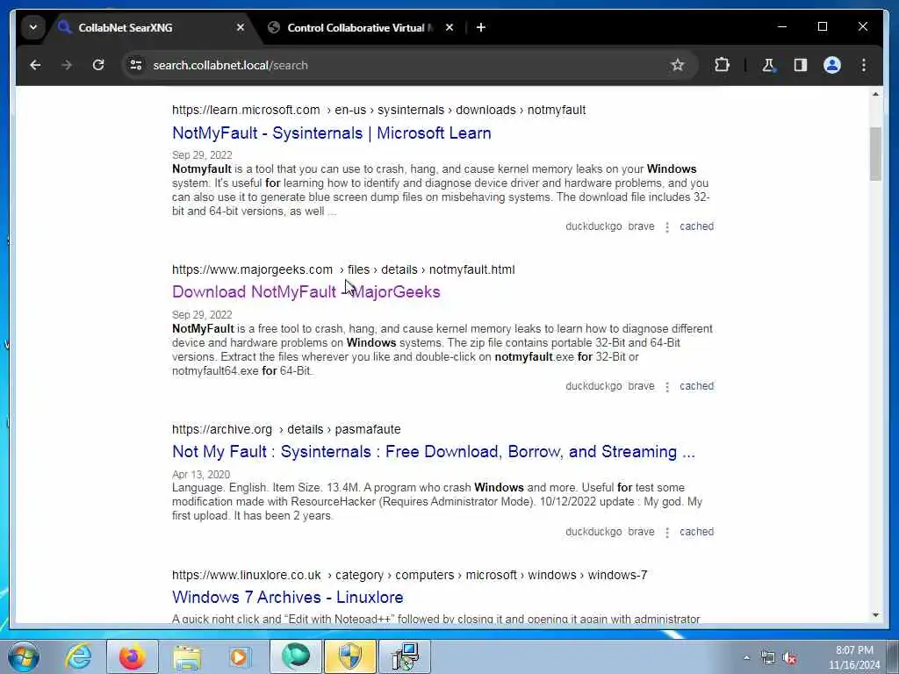Click brave engine under MajorGeeks result

[x=641, y=386]
